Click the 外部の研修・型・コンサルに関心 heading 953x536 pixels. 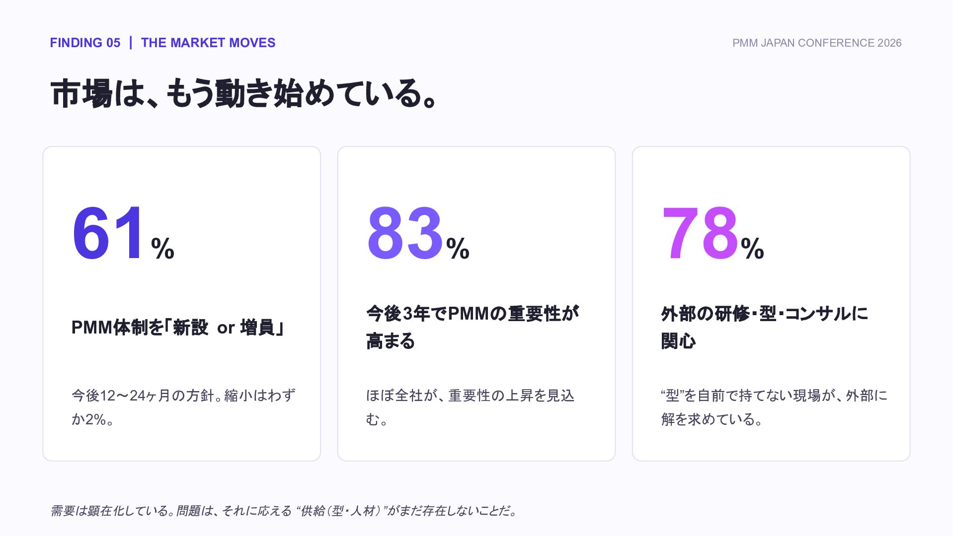pyautogui.click(x=765, y=327)
